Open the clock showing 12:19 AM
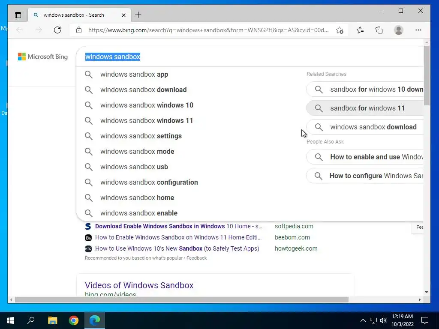This screenshot has height=329, width=439. [402, 320]
